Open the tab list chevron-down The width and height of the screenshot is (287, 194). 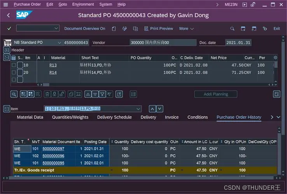(278, 117)
